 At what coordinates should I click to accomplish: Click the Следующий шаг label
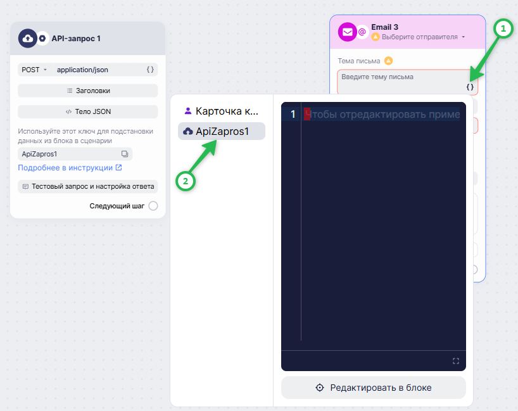point(117,206)
